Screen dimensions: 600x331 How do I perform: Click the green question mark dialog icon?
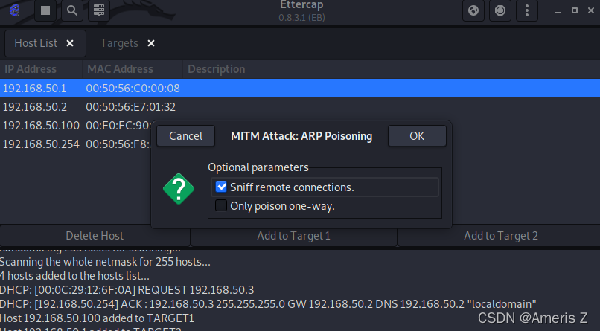point(179,189)
